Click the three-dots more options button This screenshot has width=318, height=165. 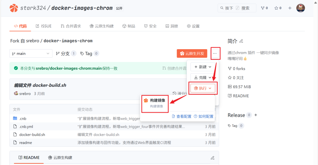click(215, 53)
